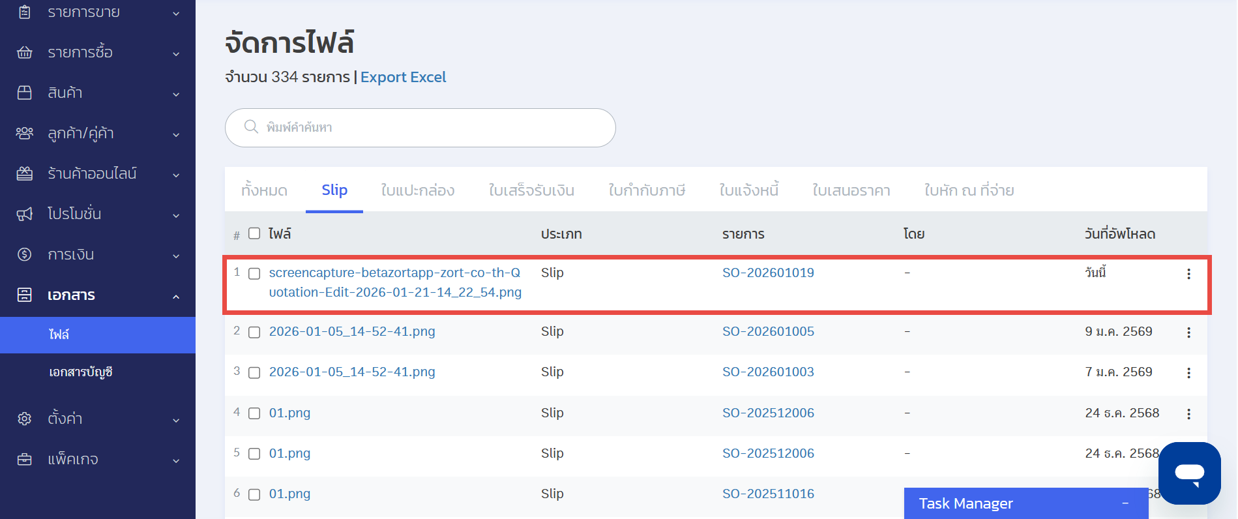Open the chat support bubble
The image size is (1238, 519).
(1189, 473)
